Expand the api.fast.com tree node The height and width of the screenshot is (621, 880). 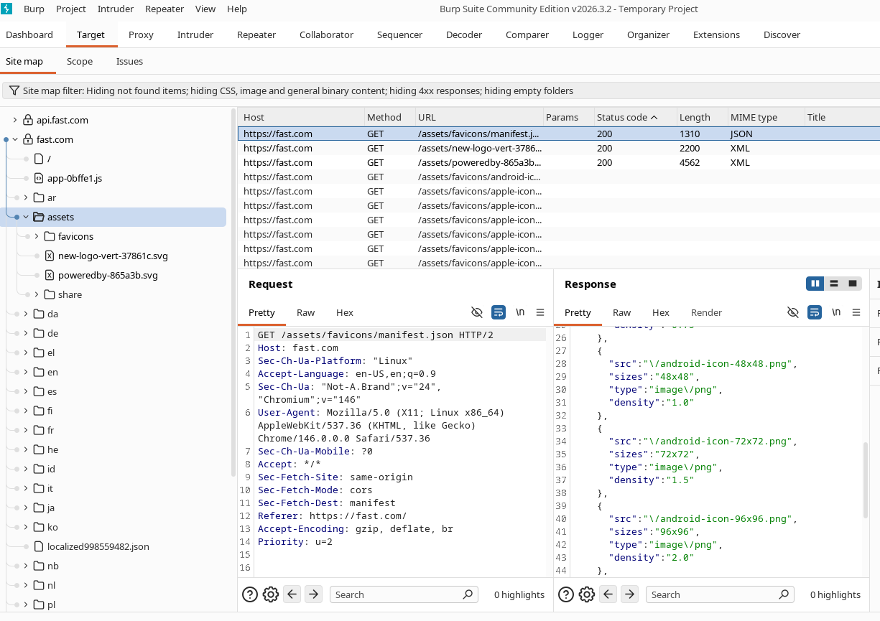[14, 121]
